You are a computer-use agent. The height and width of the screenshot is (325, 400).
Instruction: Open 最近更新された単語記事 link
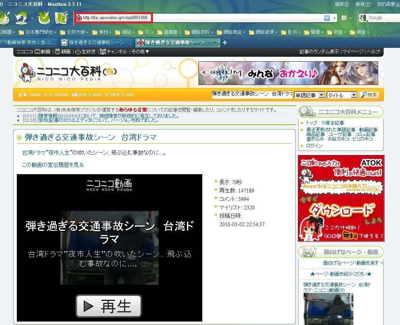pos(331,130)
